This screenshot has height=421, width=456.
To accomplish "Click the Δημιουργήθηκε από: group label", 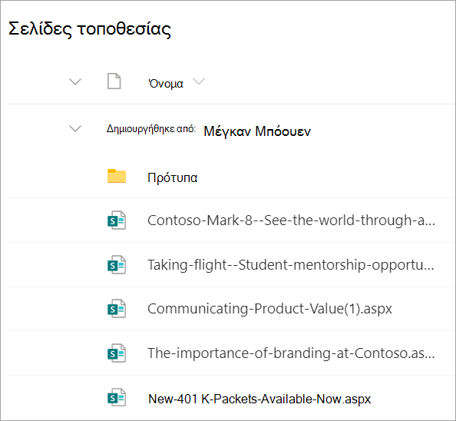I will coord(151,129).
